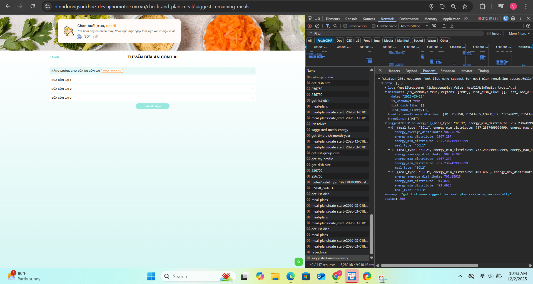This screenshot has height=284, width=533.
Task: Open site information icon in address bar
Action: click(x=48, y=6)
